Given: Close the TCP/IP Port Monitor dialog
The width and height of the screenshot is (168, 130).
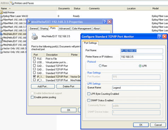Looking at the screenshot, I should pyautogui.click(x=164, y=36).
